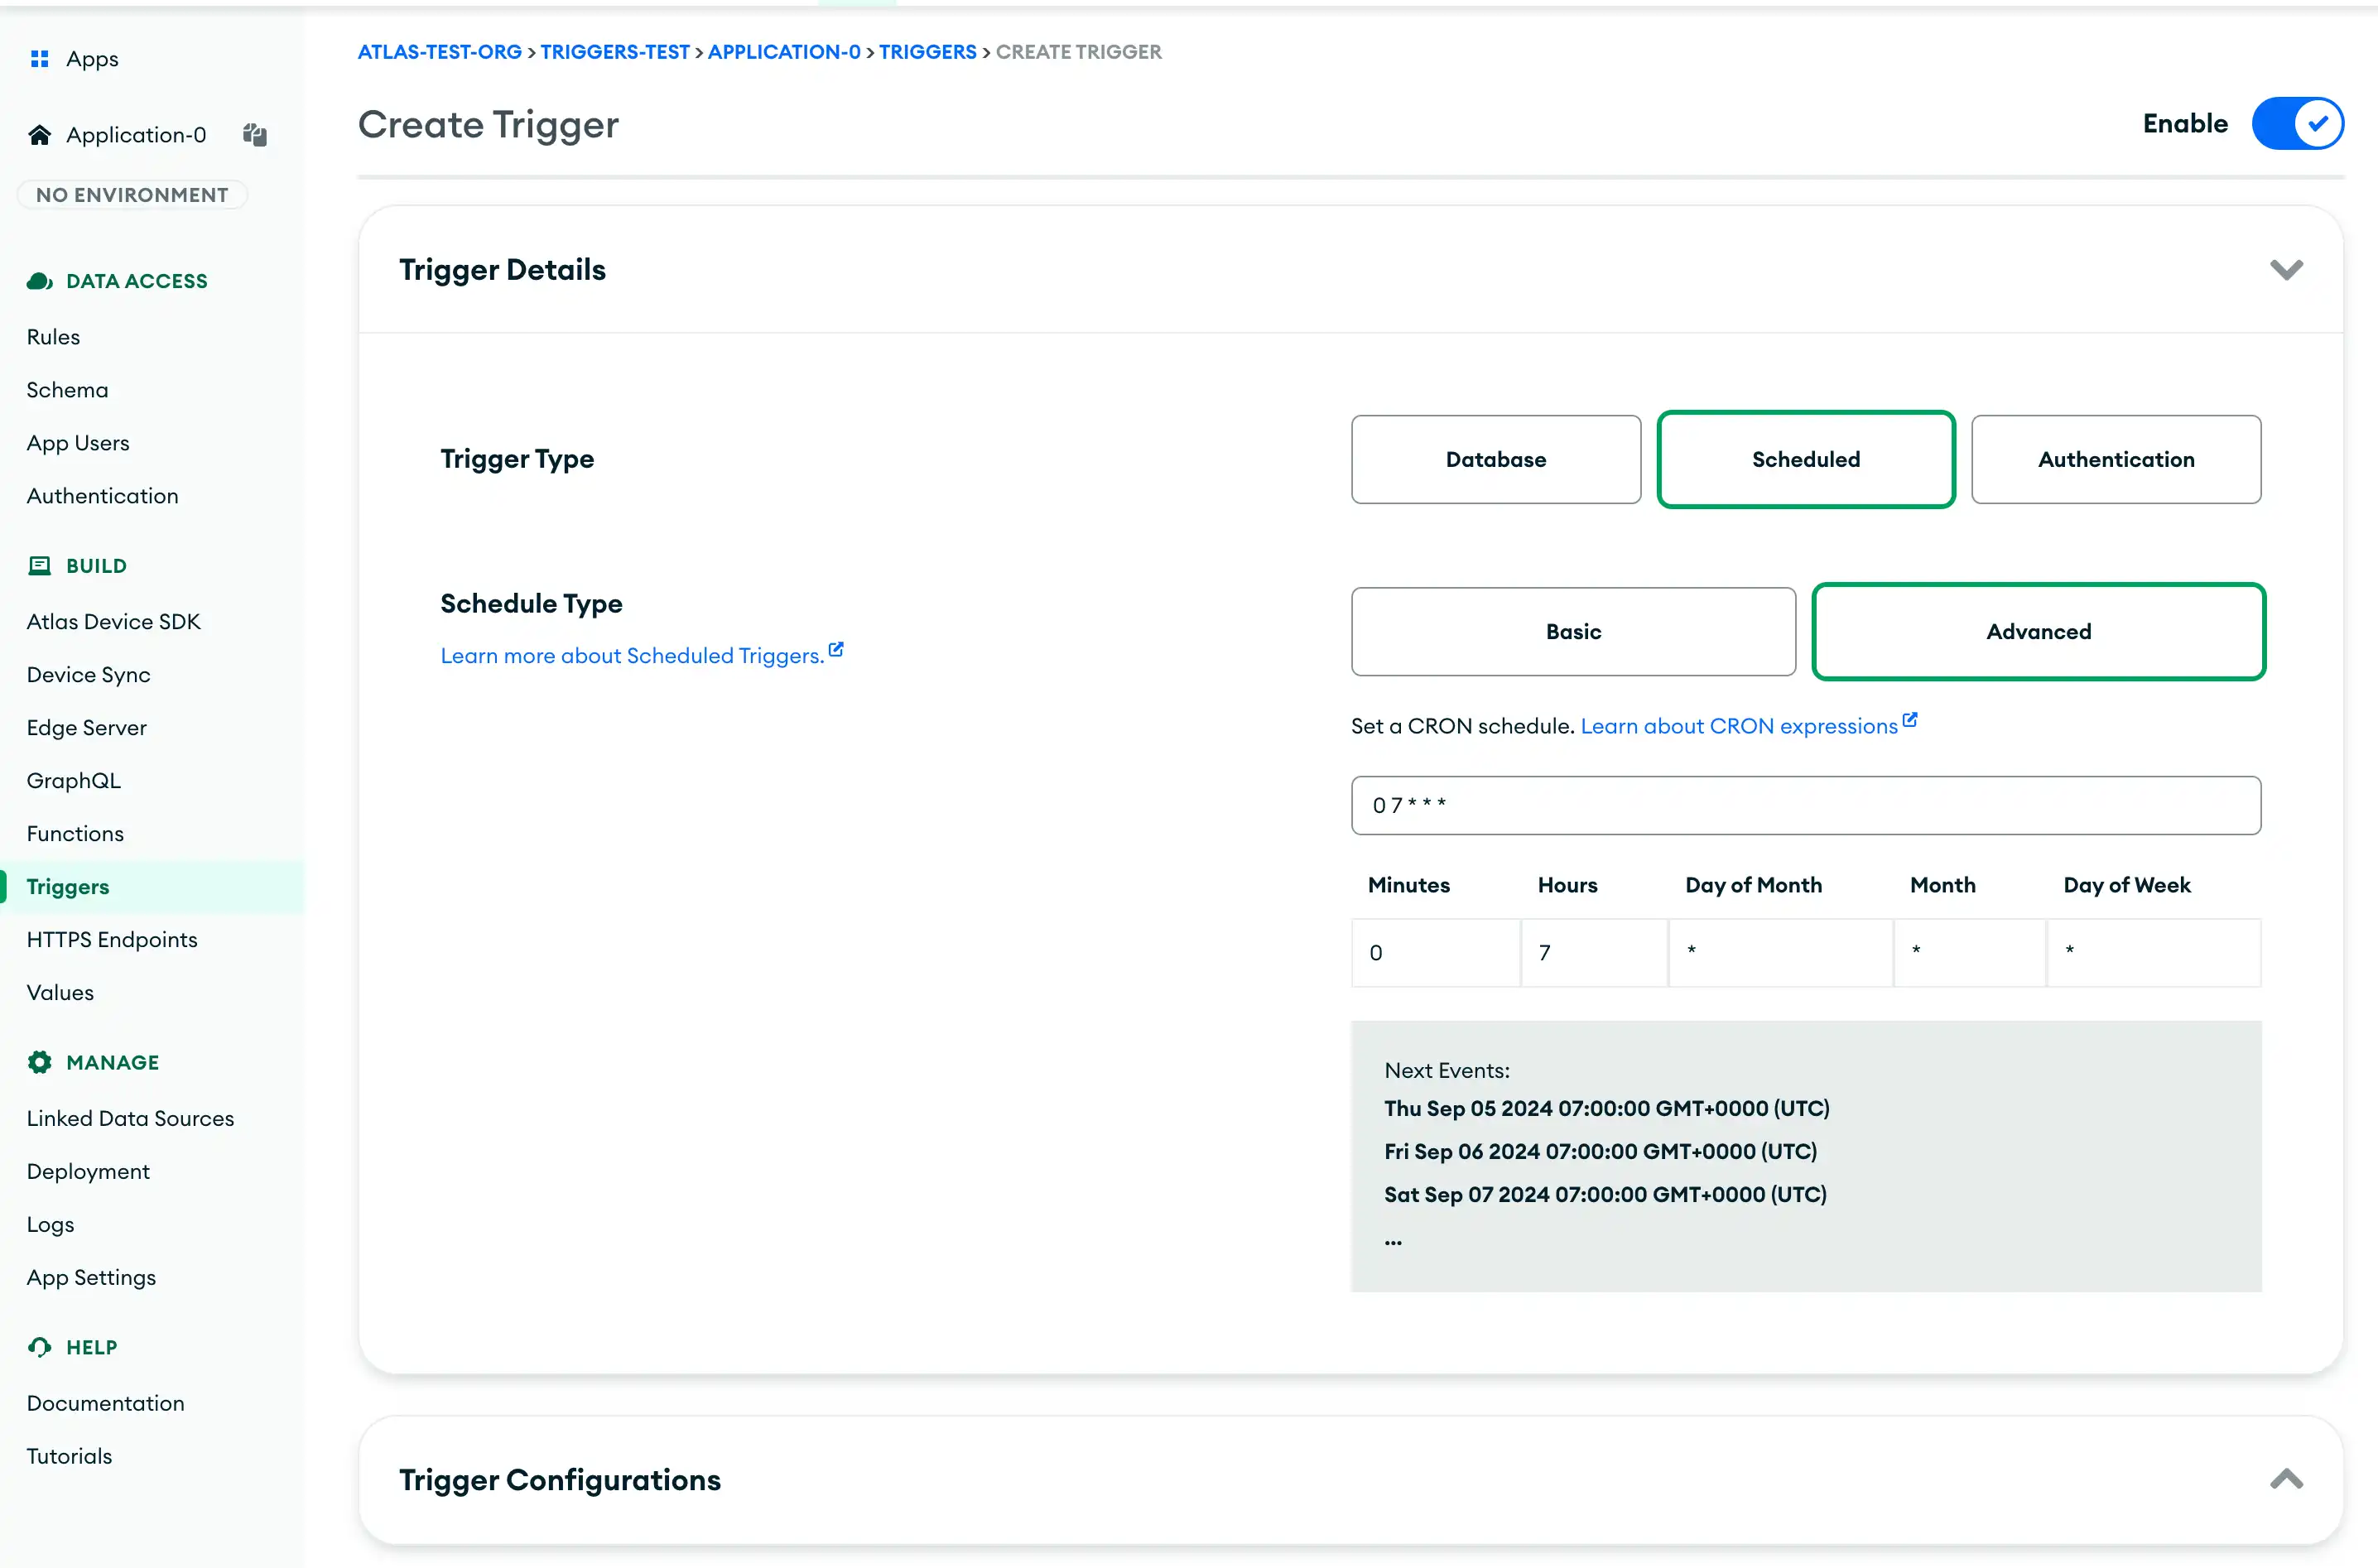This screenshot has height=1568, width=2378.
Task: Click the external link icon after Scheduled Triggers
Action: (x=836, y=649)
